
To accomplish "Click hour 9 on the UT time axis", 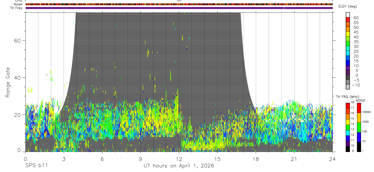I will tap(140, 159).
